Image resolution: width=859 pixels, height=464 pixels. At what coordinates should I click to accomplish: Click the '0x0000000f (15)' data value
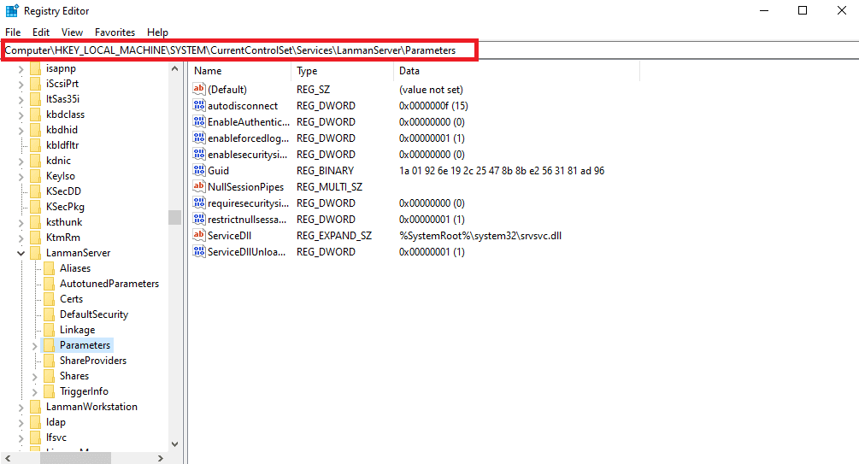coord(433,106)
